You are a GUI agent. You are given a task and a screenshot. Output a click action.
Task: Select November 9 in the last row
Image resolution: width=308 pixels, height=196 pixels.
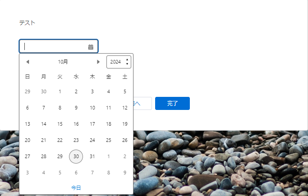coord(125,173)
